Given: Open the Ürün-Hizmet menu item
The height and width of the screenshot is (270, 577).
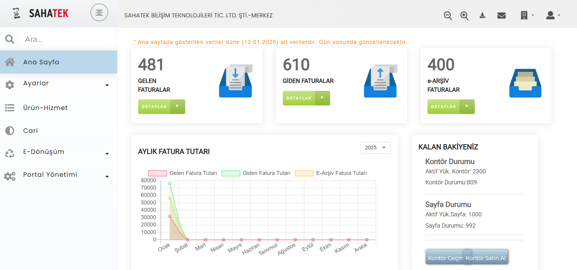Looking at the screenshot, I should coord(45,108).
